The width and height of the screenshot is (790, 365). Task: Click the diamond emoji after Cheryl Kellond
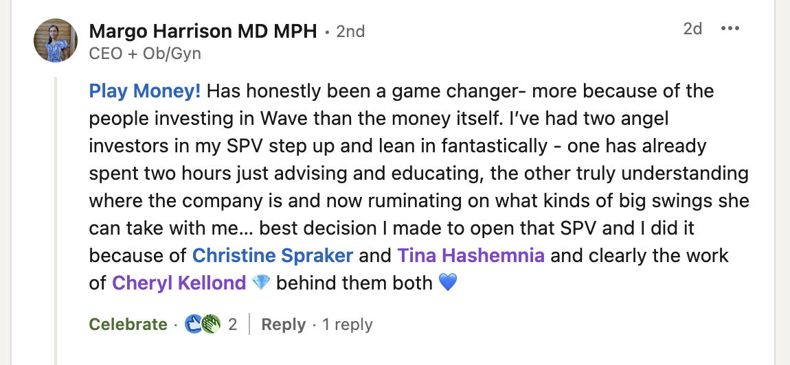tap(261, 282)
